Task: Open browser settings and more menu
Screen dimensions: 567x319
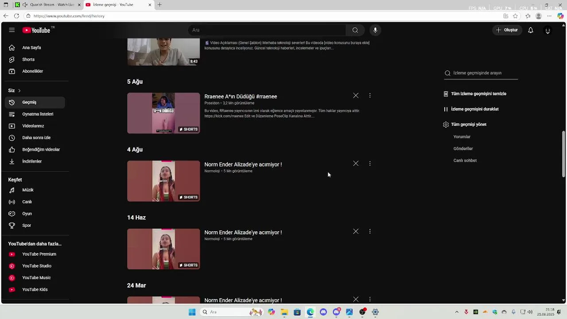Action: [549, 16]
